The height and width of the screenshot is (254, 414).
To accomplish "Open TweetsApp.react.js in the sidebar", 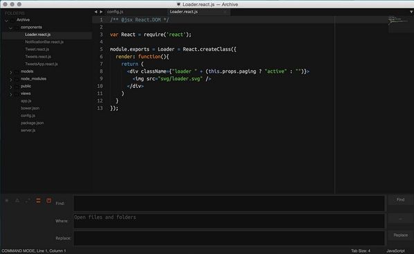I will [41, 64].
